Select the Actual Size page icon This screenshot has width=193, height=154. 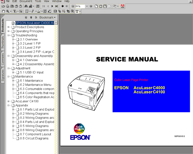96,6
